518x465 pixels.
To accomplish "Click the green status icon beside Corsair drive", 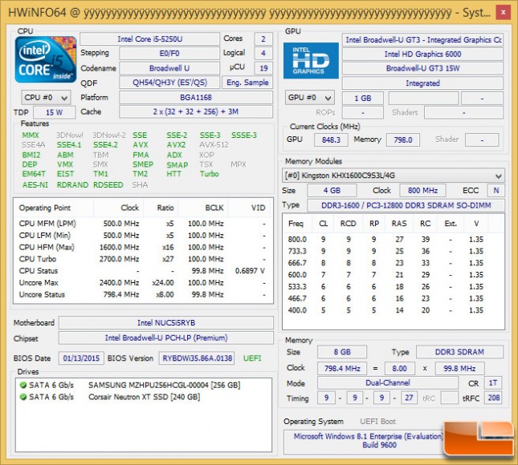I will pos(23,397).
